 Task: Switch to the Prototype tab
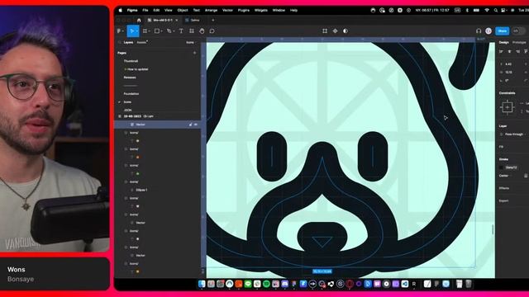pos(519,42)
